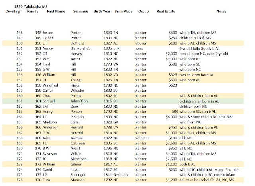Click the surname cell Shilenger
The image size is (255, 186).
pyautogui.click(x=78, y=175)
